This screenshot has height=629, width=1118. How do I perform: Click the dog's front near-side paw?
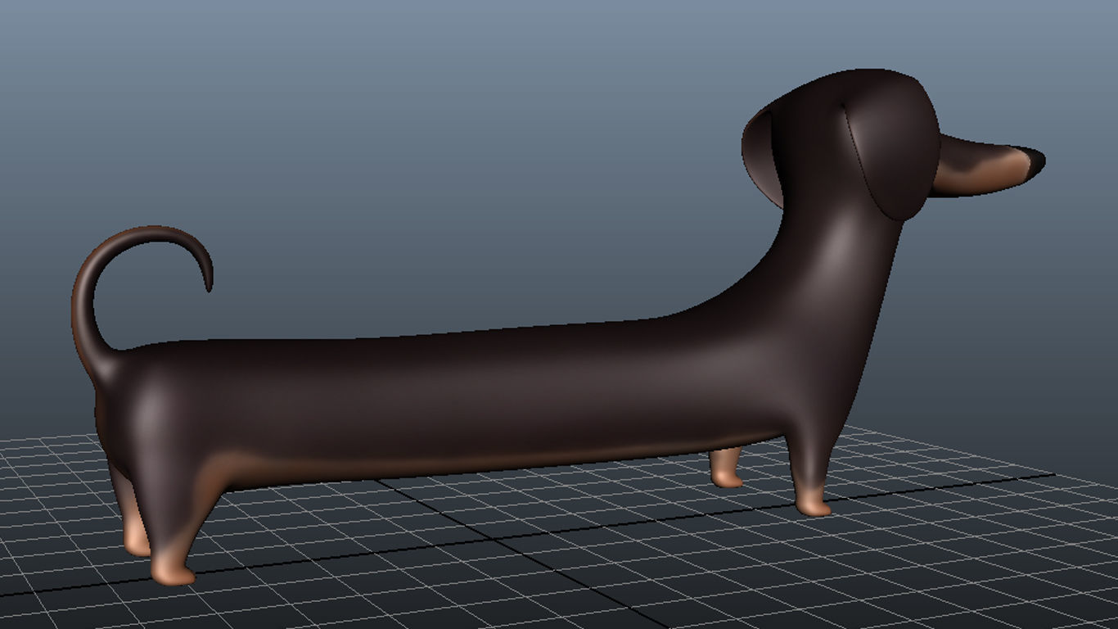pyautogui.click(x=813, y=500)
